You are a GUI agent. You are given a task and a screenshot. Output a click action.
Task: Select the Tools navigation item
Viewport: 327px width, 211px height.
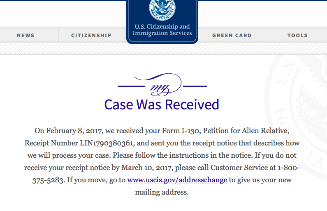click(x=297, y=35)
